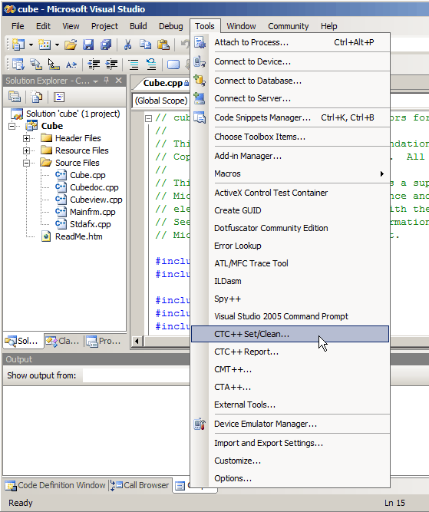This screenshot has height=512, width=429.
Task: Open the Solution Explorer window position dropdown
Action: [96, 81]
